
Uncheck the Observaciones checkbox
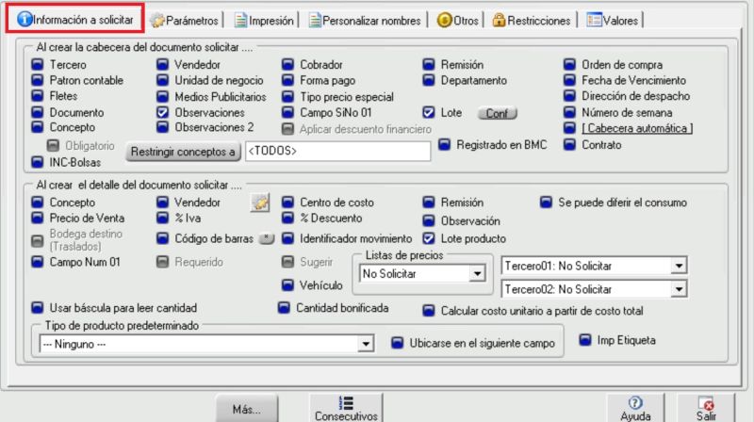click(x=162, y=112)
